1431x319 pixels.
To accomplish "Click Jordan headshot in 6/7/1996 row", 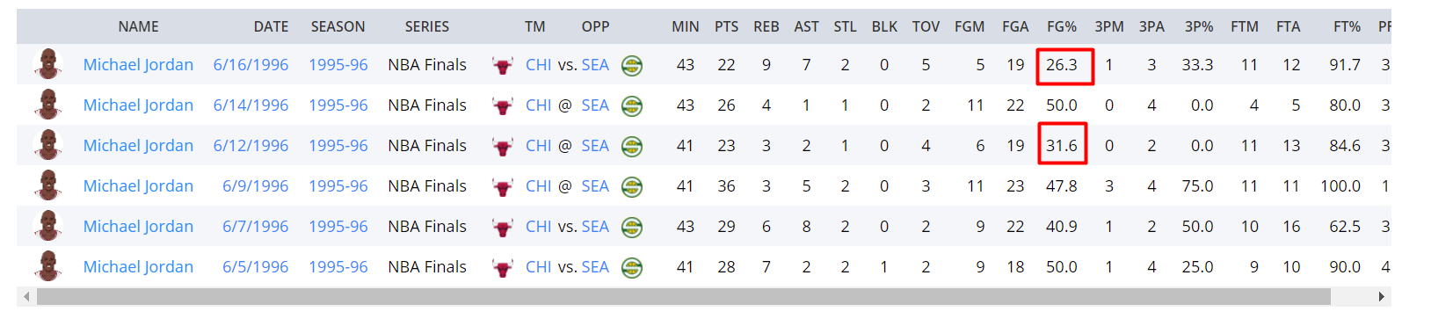I will point(47,226).
